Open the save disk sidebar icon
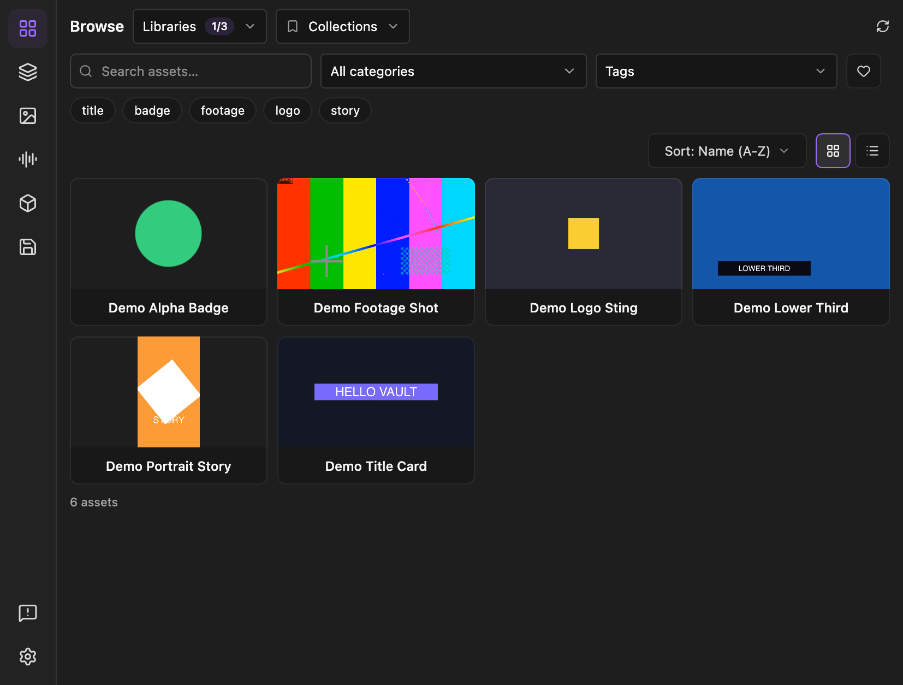The image size is (903, 685). point(28,247)
